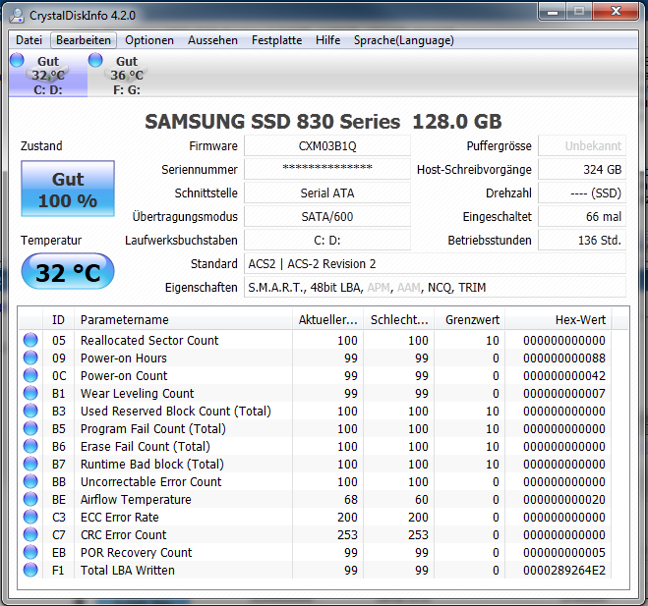Click hex value 0000289264E2
The image size is (648, 606).
(564, 570)
